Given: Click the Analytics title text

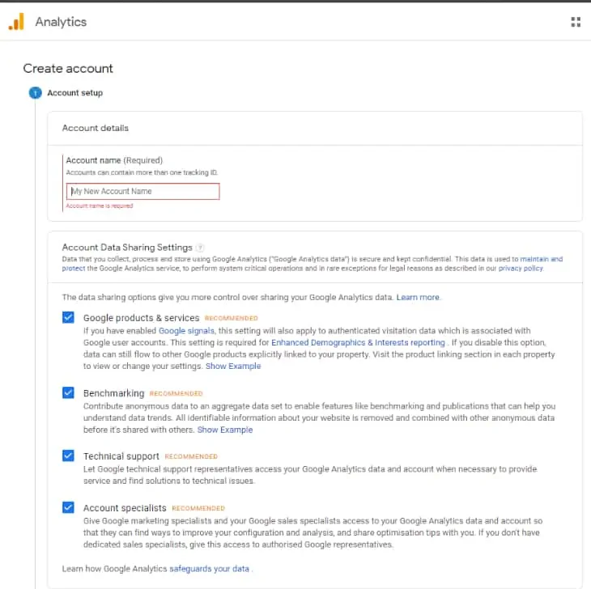Looking at the screenshot, I should (x=61, y=22).
